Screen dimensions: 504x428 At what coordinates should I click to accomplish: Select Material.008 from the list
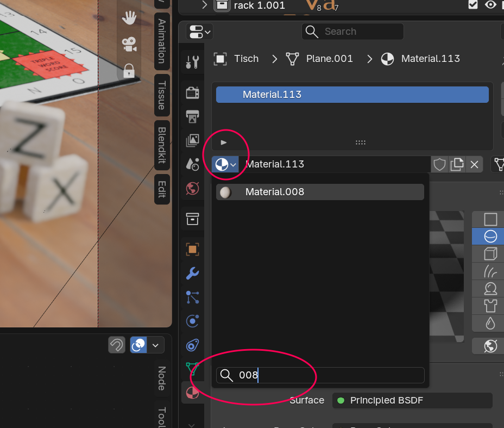[x=320, y=192]
